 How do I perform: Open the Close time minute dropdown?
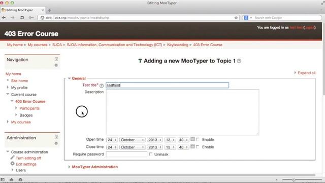183,147
